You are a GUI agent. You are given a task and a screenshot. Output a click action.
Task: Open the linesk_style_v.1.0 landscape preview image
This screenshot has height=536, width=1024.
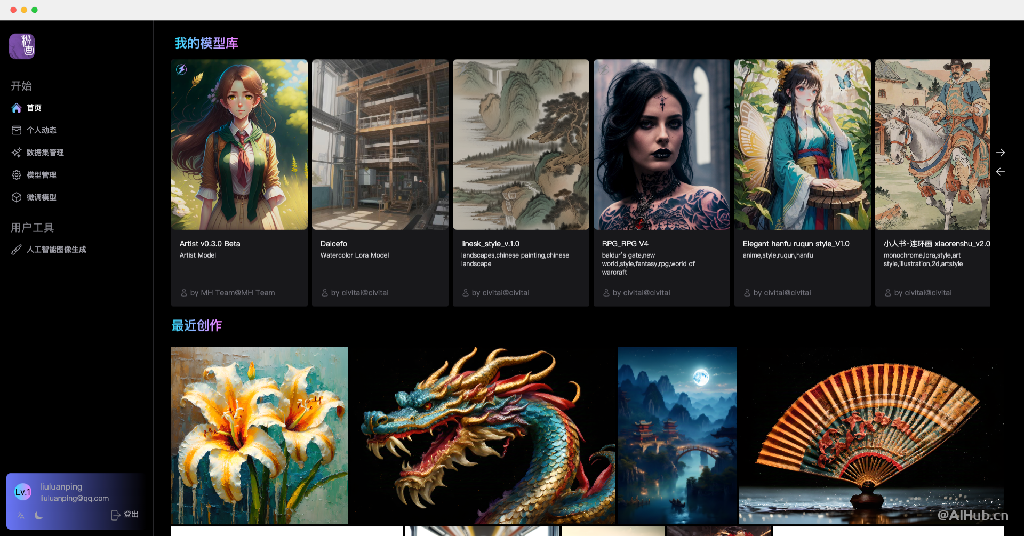521,145
